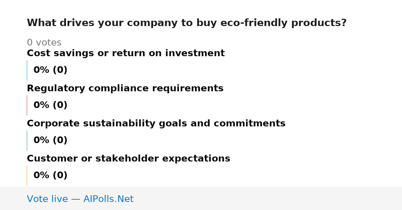Choose Corporate sustainability goals and commitments option
Screen dimensions: 402x210
[156, 123]
